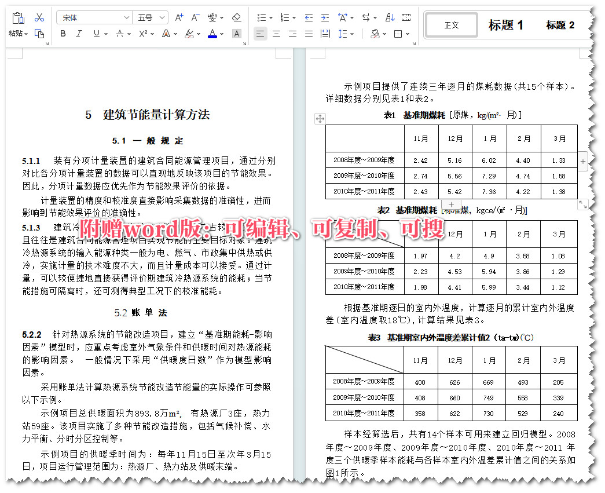Enable center paragraph alignment

coord(276,34)
